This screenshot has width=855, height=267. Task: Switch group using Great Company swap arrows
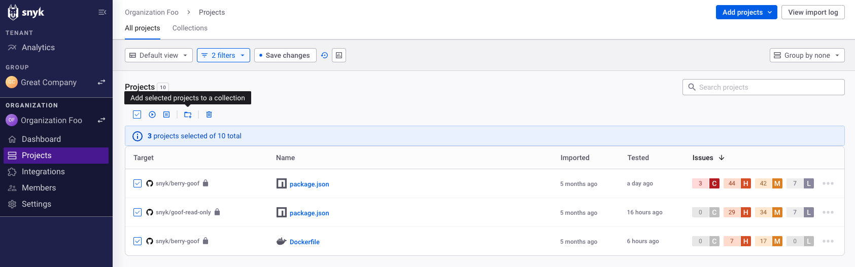pos(101,82)
